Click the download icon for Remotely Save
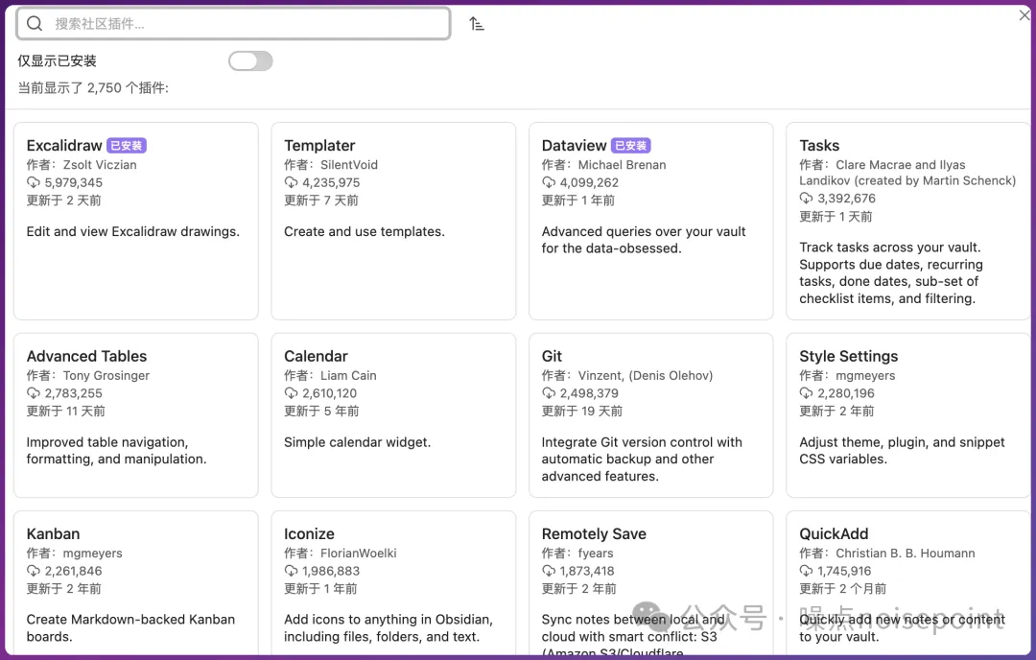Screen dimensions: 1036x660 click(x=549, y=571)
